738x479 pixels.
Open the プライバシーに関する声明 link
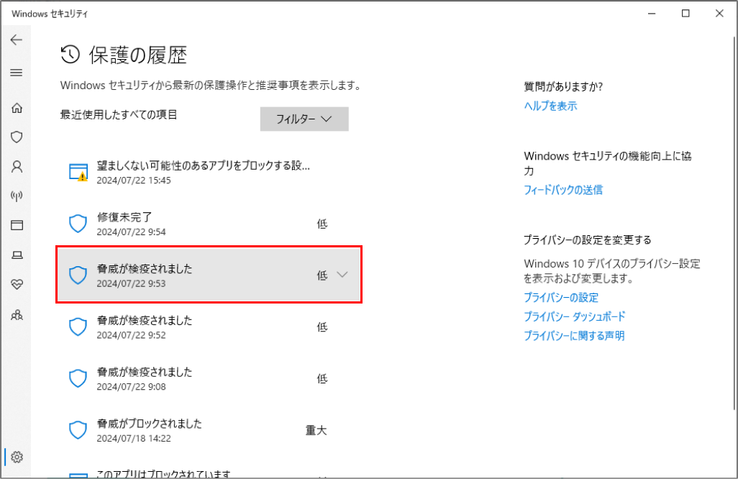[574, 336]
